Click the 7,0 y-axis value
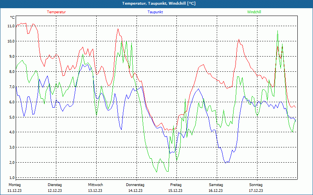The width and height of the screenshot is (313, 195). 12,87
